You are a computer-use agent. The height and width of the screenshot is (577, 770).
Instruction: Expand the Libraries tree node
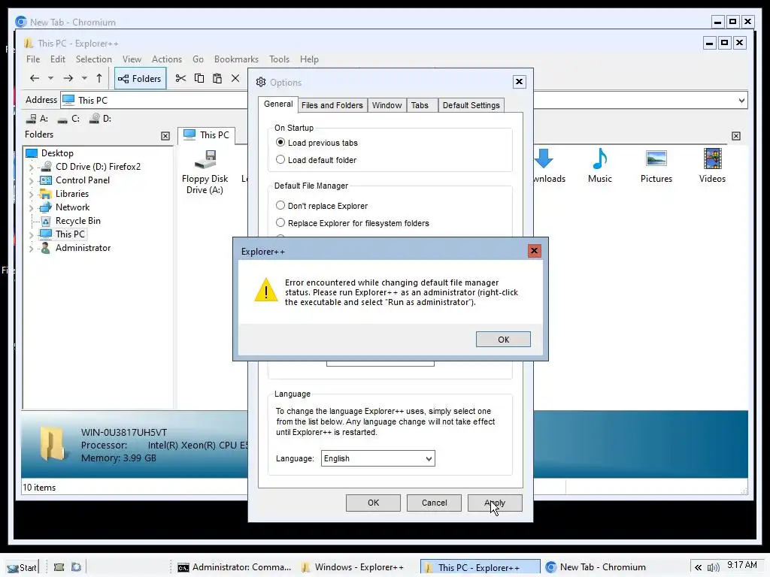point(31,195)
